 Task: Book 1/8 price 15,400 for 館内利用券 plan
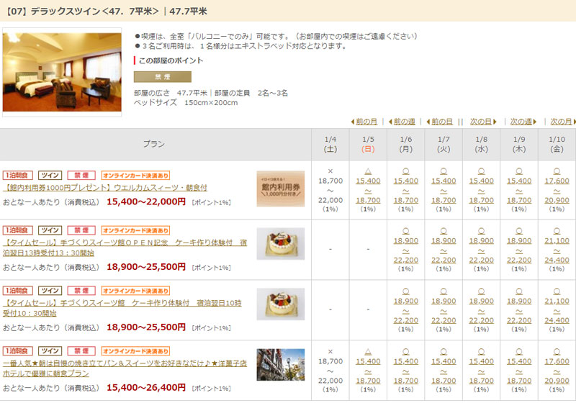pos(481,181)
